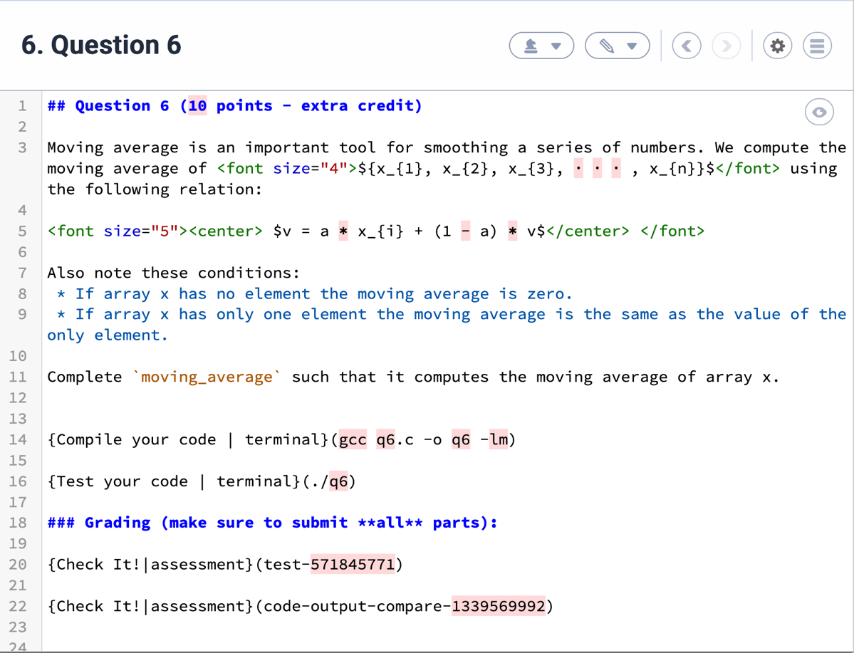The width and height of the screenshot is (854, 653).
Task: Select the pencil edit icon
Action: [606, 45]
